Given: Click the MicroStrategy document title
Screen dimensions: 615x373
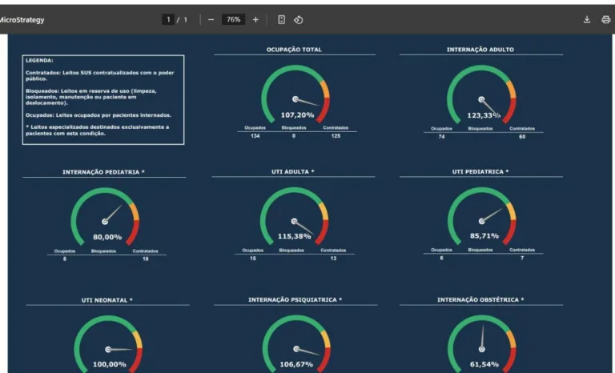Looking at the screenshot, I should pyautogui.click(x=22, y=19).
